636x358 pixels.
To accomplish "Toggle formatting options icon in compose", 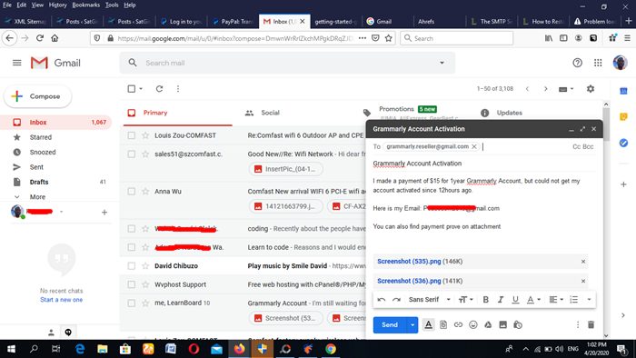I will 428,324.
